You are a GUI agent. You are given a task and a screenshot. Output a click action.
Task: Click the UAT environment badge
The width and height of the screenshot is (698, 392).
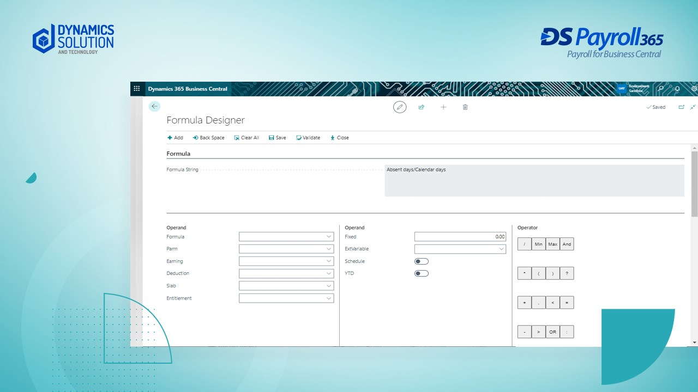pyautogui.click(x=621, y=89)
